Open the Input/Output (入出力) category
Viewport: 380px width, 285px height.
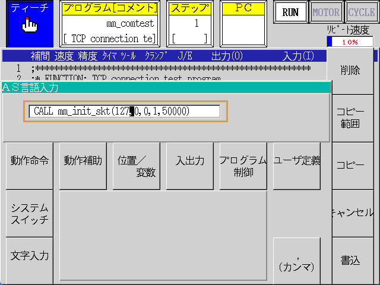(x=190, y=166)
